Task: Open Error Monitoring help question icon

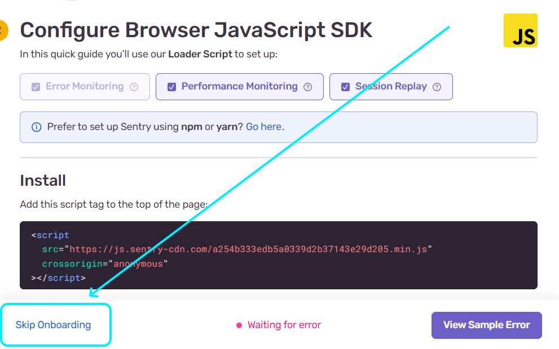Action: tap(134, 87)
